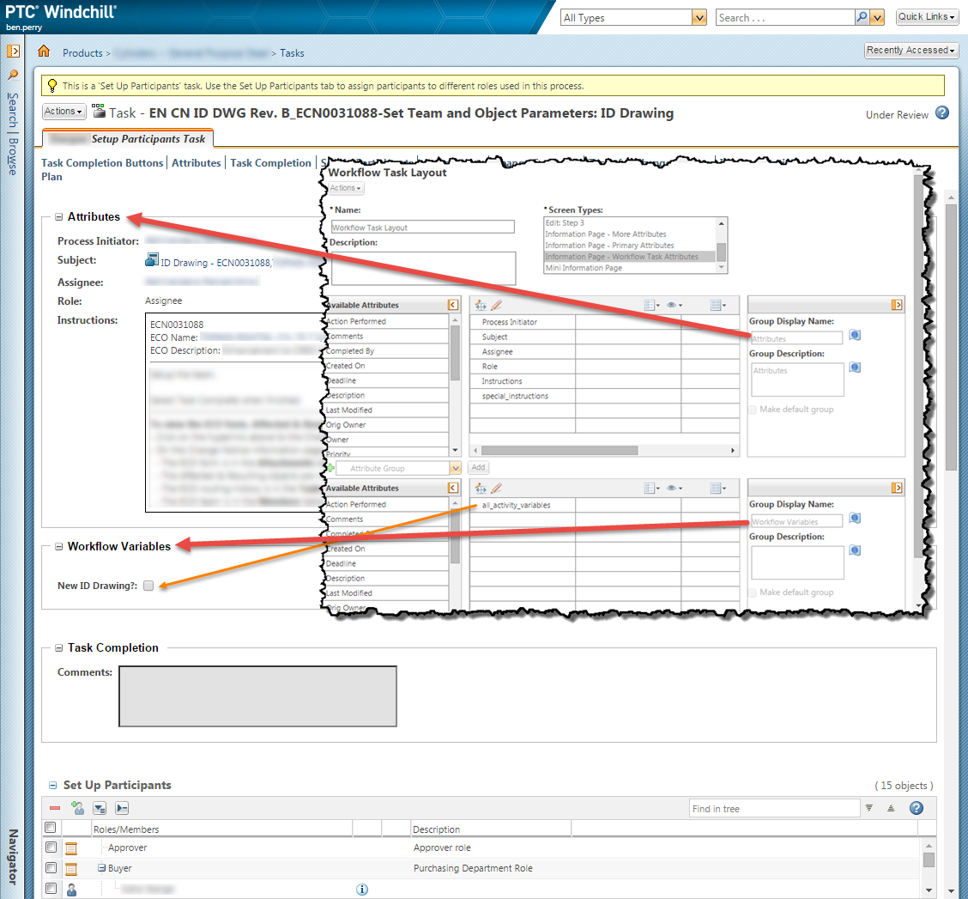968x899 pixels.
Task: Open the All Types dropdown
Action: point(699,17)
